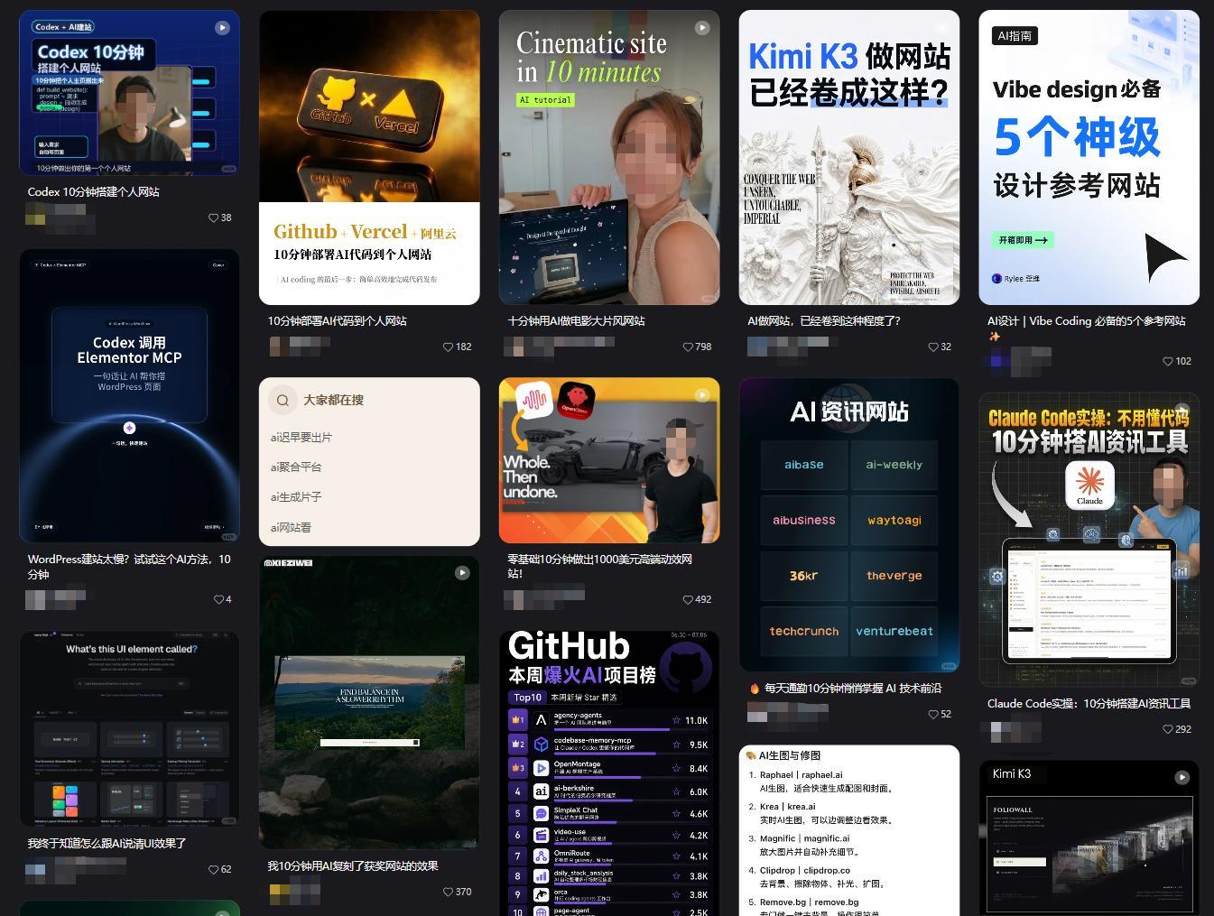This screenshot has width=1214, height=916.
Task: Search suggestion 'ai网站看'
Action: pos(291,527)
